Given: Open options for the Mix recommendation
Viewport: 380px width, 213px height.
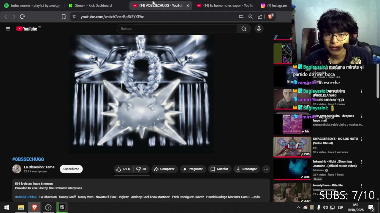Looking at the screenshot, I should pyautogui.click(x=362, y=117).
